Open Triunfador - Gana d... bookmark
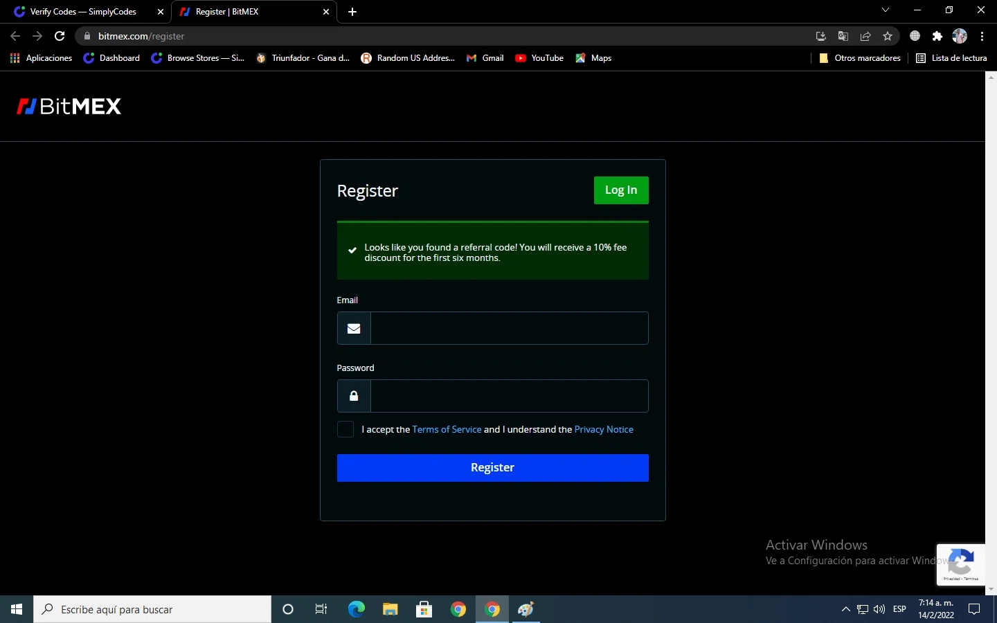The image size is (997, 623). [x=303, y=58]
